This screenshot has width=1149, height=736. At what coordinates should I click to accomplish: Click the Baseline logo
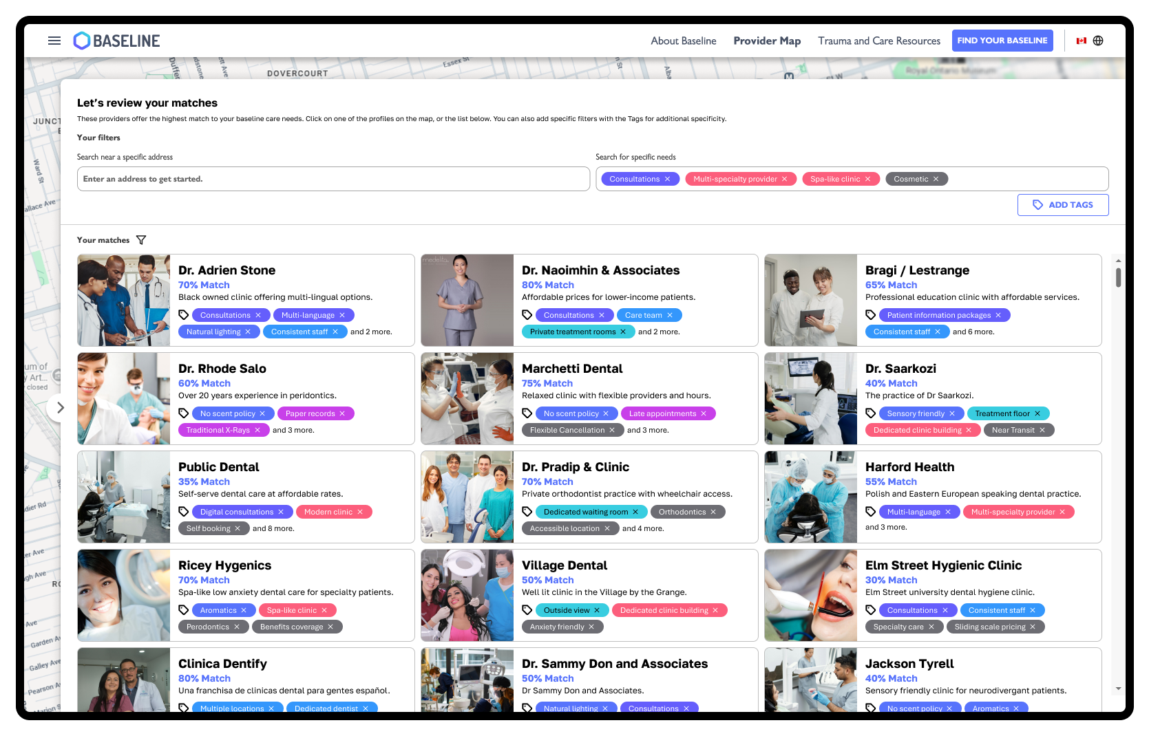click(x=116, y=41)
